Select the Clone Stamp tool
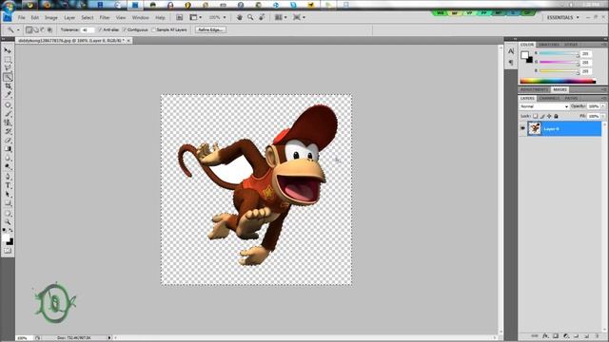The image size is (609, 342). pyautogui.click(x=8, y=123)
